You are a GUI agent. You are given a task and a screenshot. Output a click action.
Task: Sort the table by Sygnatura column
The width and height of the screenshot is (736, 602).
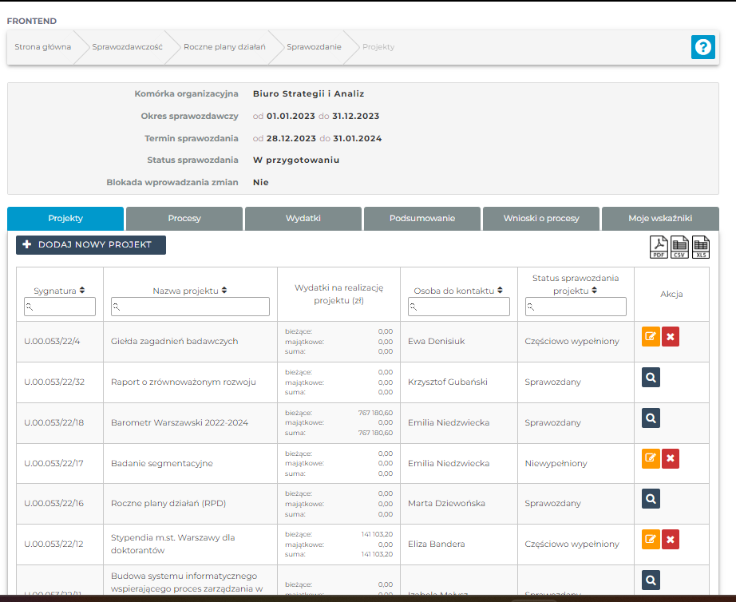(x=59, y=291)
